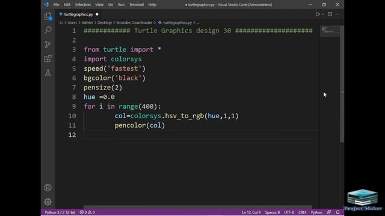The height and width of the screenshot is (216, 385).
Task: Open the Terminal menu
Action: coord(137,5)
